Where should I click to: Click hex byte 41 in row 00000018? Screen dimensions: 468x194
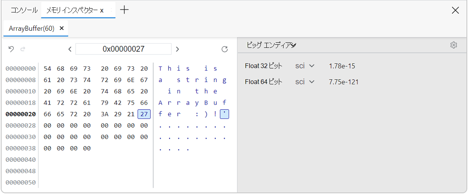click(x=48, y=103)
